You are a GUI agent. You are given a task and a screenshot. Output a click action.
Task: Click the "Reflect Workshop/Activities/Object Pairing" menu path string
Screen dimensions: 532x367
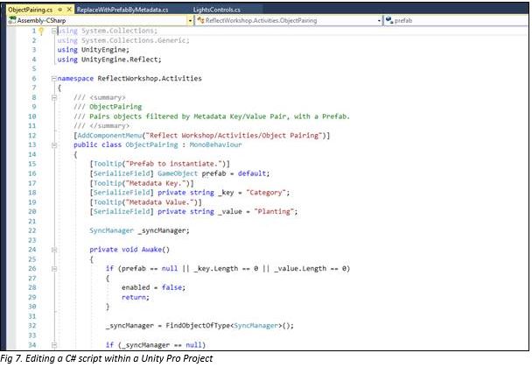[234, 136]
